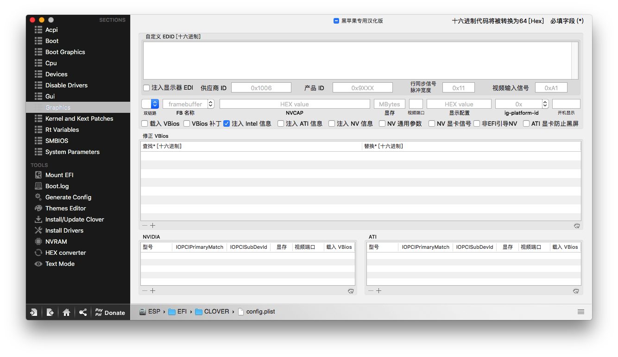
Task: Open the Rt Variables section
Action: 62,129
